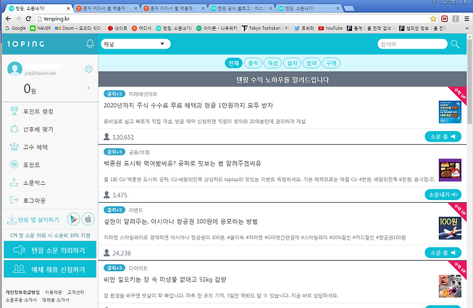This screenshot has height=308, width=473.
Task: Switch to 텐핑 공식 블로그 browser tab
Action: click(x=240, y=8)
